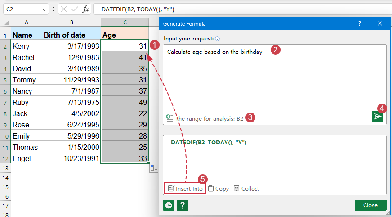Close the Generate Formula dialog with X
The height and width of the screenshot is (217, 392).
(x=380, y=23)
